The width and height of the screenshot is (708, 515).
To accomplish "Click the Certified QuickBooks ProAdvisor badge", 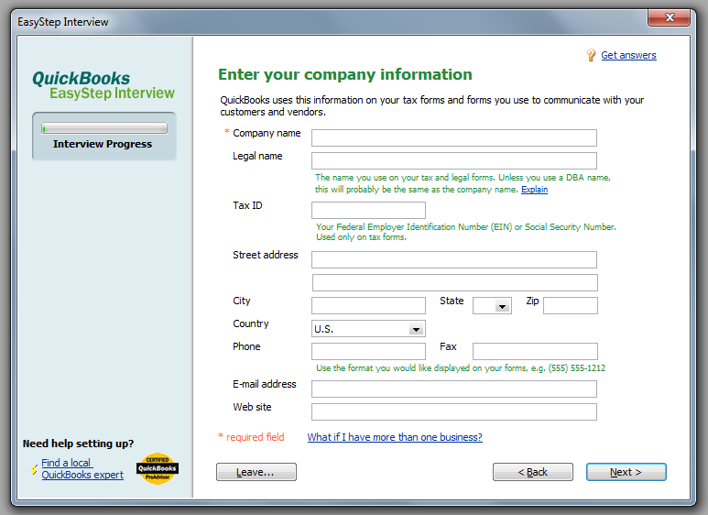I will click(158, 468).
